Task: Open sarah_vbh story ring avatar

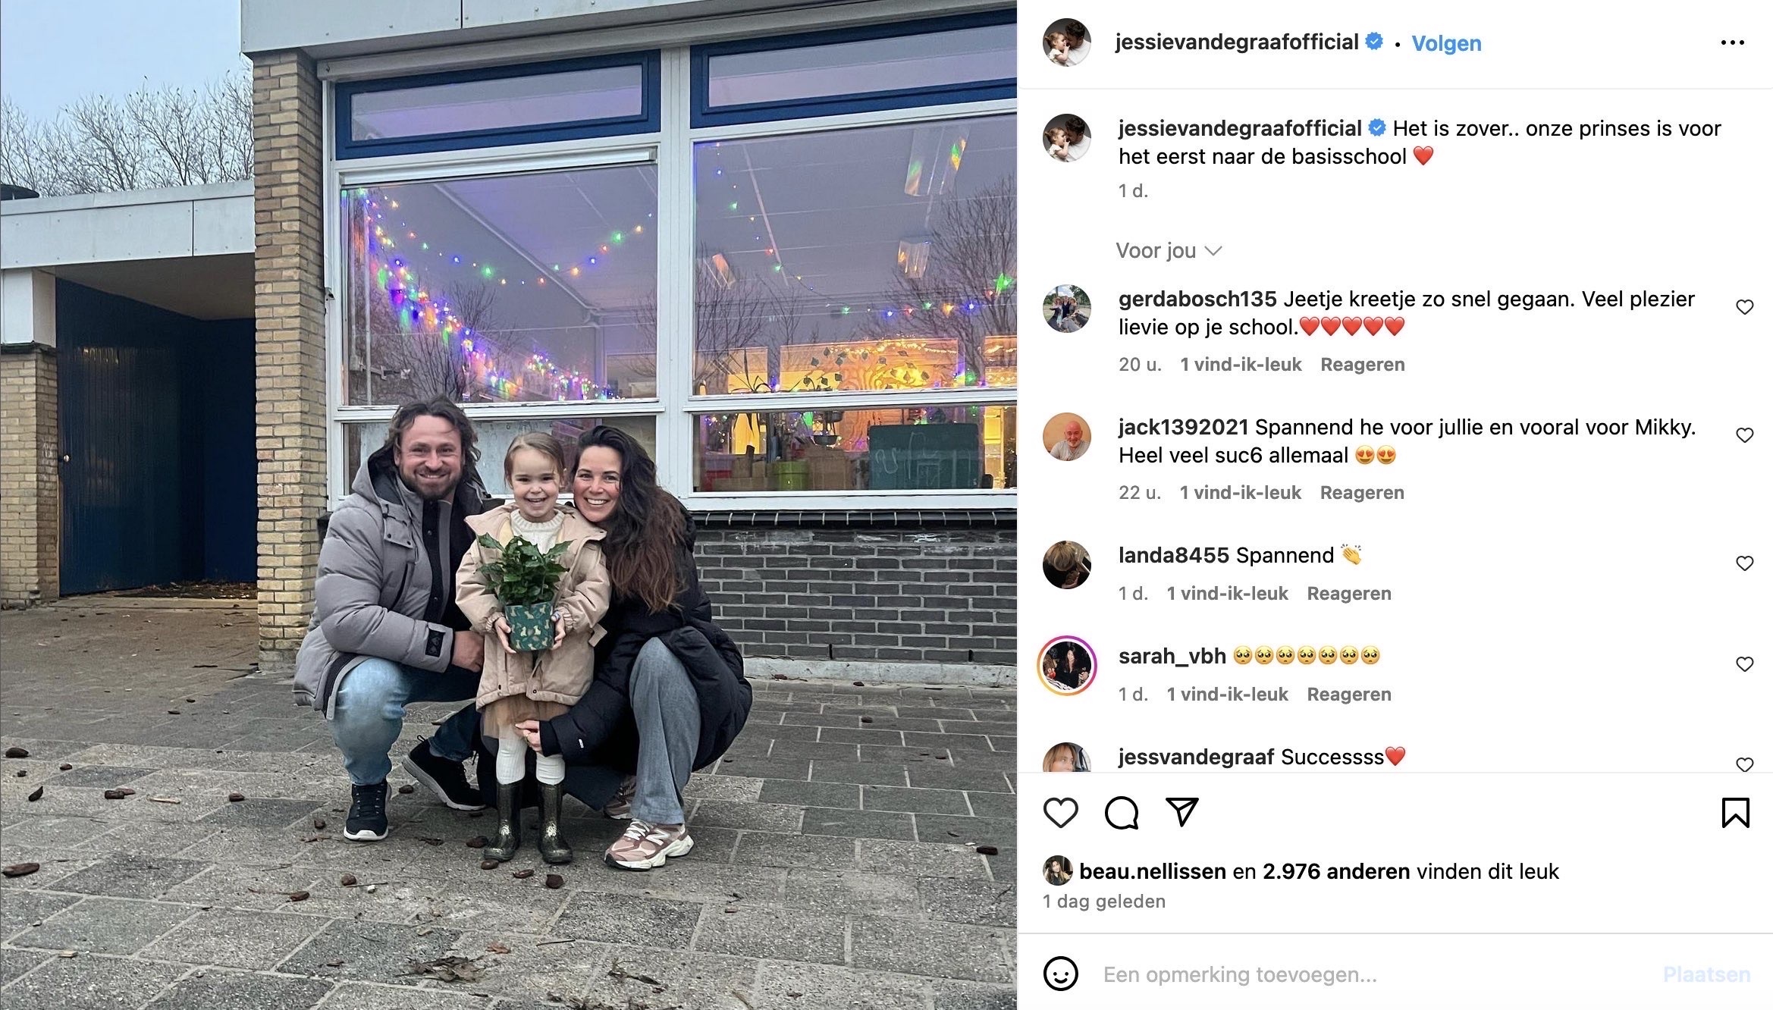Action: click(1066, 666)
